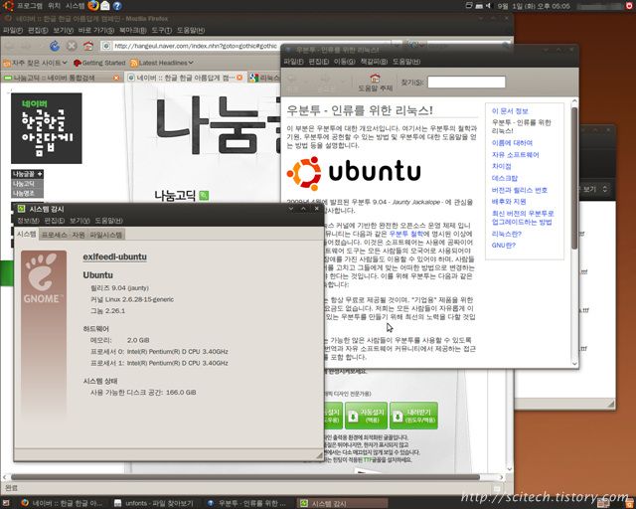The height and width of the screenshot is (509, 636).
Task: Open the 시스템 menu in the top panel
Action: 76,6
